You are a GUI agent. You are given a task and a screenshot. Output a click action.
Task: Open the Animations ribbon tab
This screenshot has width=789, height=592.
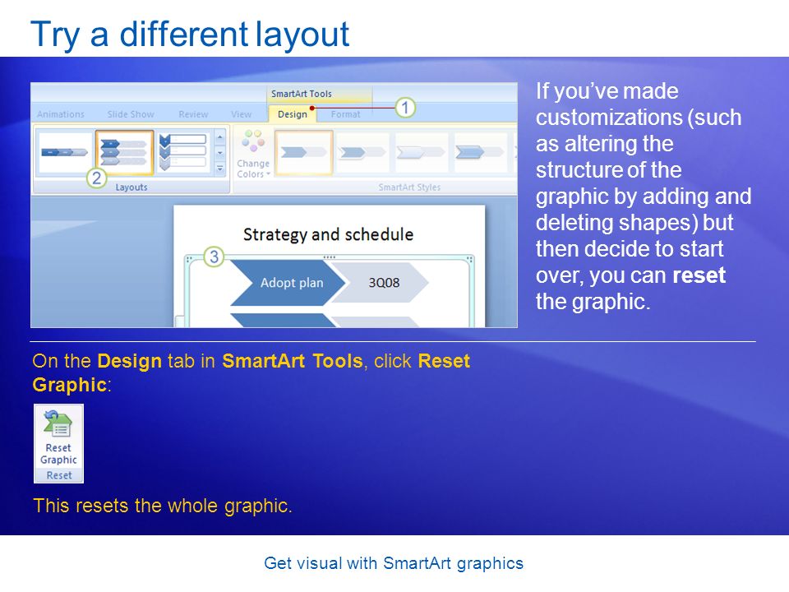60,114
